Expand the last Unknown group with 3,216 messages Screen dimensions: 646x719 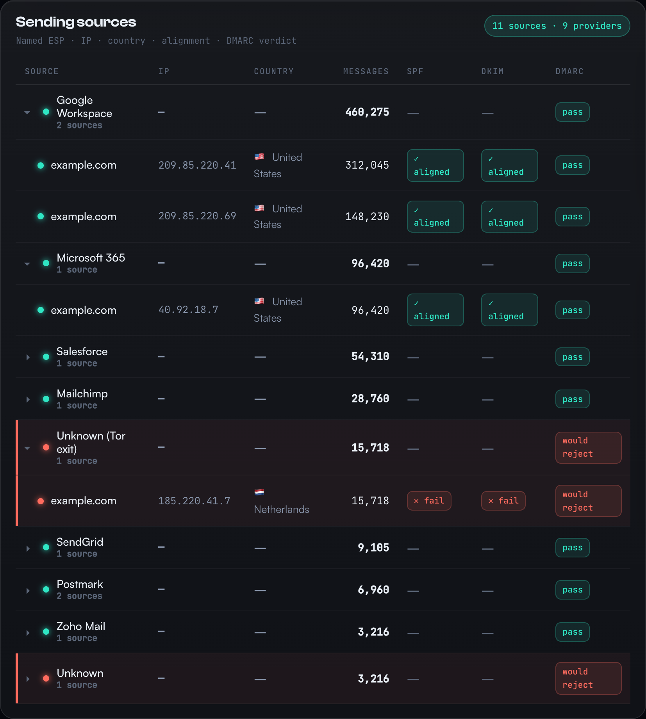pyautogui.click(x=27, y=679)
